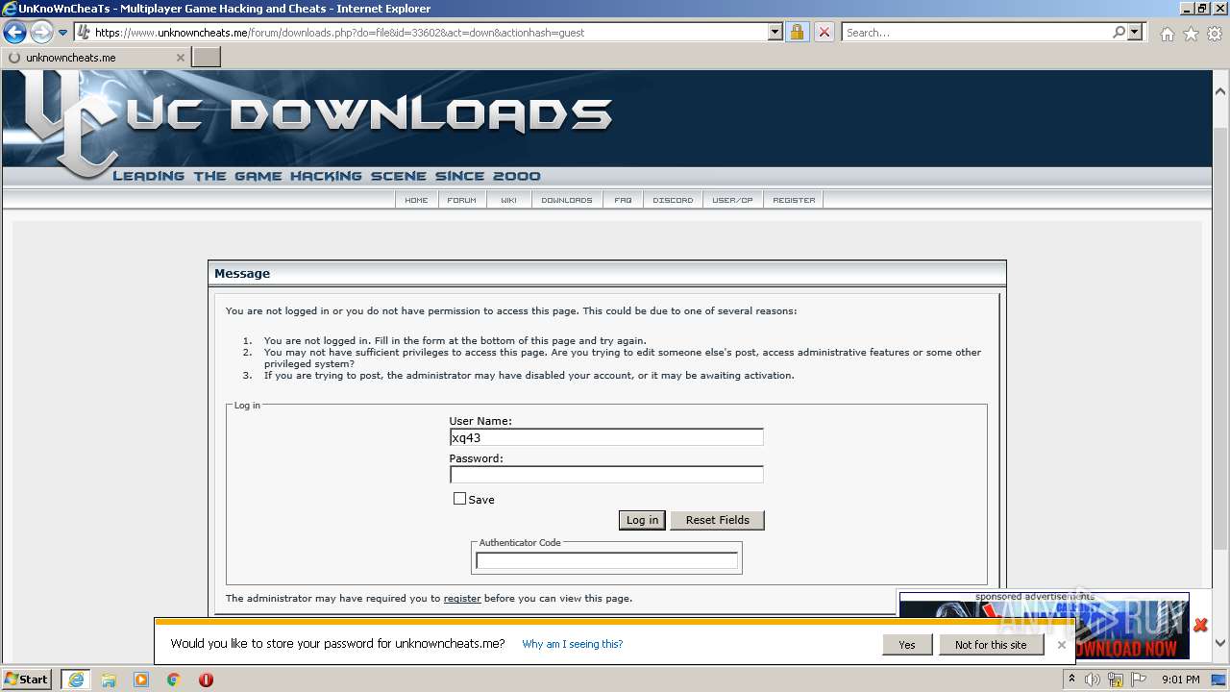
Task: Choose Not for this site
Action: click(x=991, y=645)
